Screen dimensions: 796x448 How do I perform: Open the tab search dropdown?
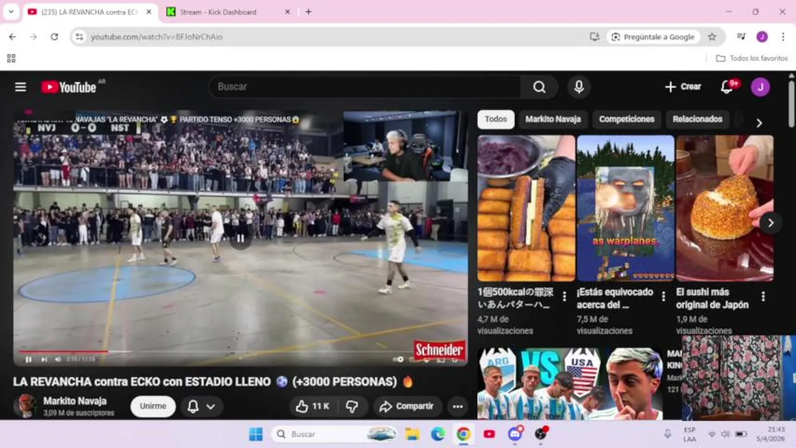11,12
